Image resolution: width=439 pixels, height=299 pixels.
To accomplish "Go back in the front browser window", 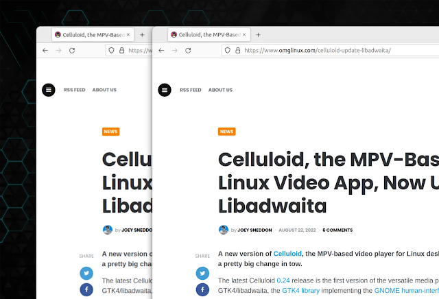I will tap(161, 50).
